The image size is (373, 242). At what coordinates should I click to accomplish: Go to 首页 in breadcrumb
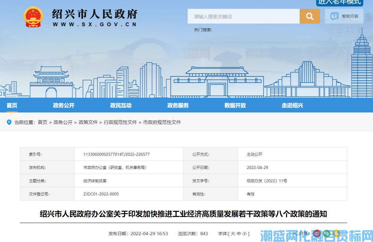[x=42, y=122]
